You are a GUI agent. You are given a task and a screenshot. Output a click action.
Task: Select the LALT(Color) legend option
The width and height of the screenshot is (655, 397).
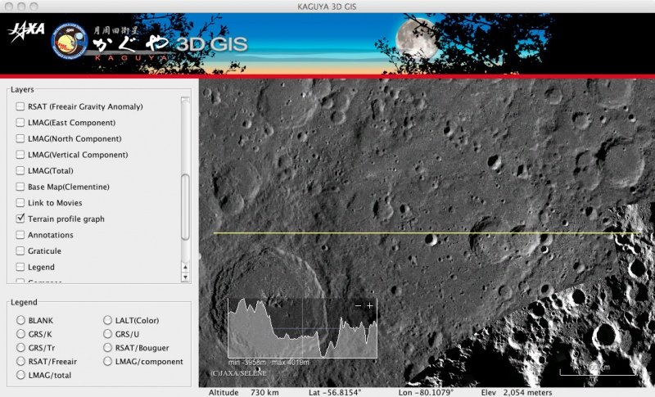[x=108, y=320]
